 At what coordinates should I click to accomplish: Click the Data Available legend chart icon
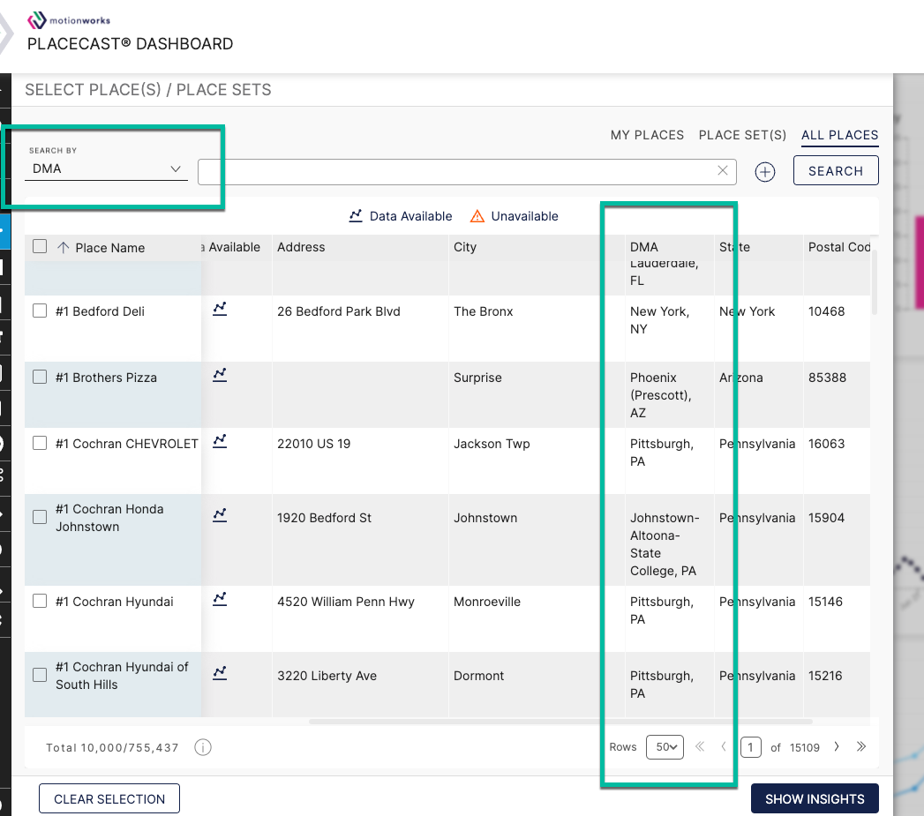[356, 215]
